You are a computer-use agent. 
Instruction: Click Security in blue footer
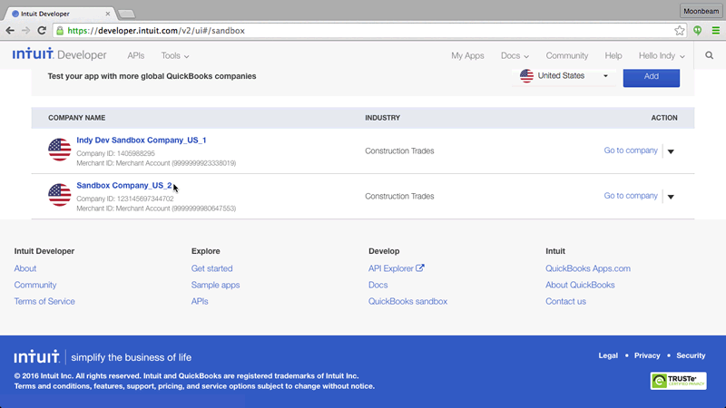(691, 355)
